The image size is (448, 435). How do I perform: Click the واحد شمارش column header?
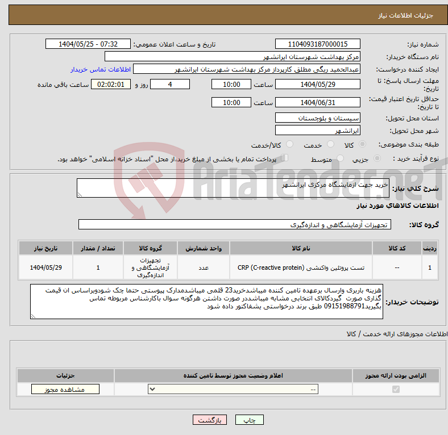click(x=204, y=248)
